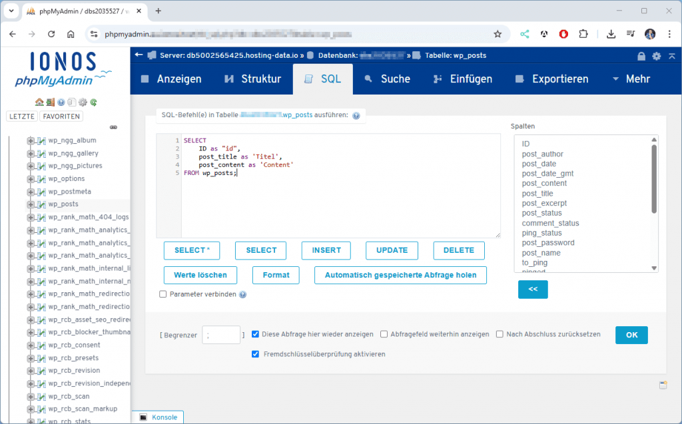
Task: Uncheck 'Diese Abfrage hier wieder anzeigen'
Action: (x=255, y=334)
